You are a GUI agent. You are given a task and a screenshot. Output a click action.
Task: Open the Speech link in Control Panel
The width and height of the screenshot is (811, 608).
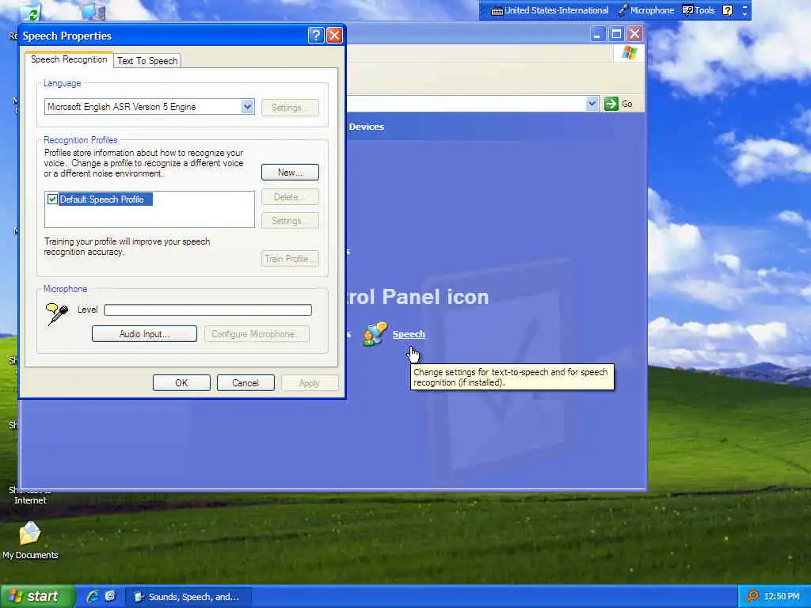[x=409, y=334]
